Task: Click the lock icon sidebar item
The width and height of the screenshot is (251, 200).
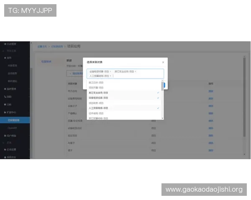Action: pos(10,157)
